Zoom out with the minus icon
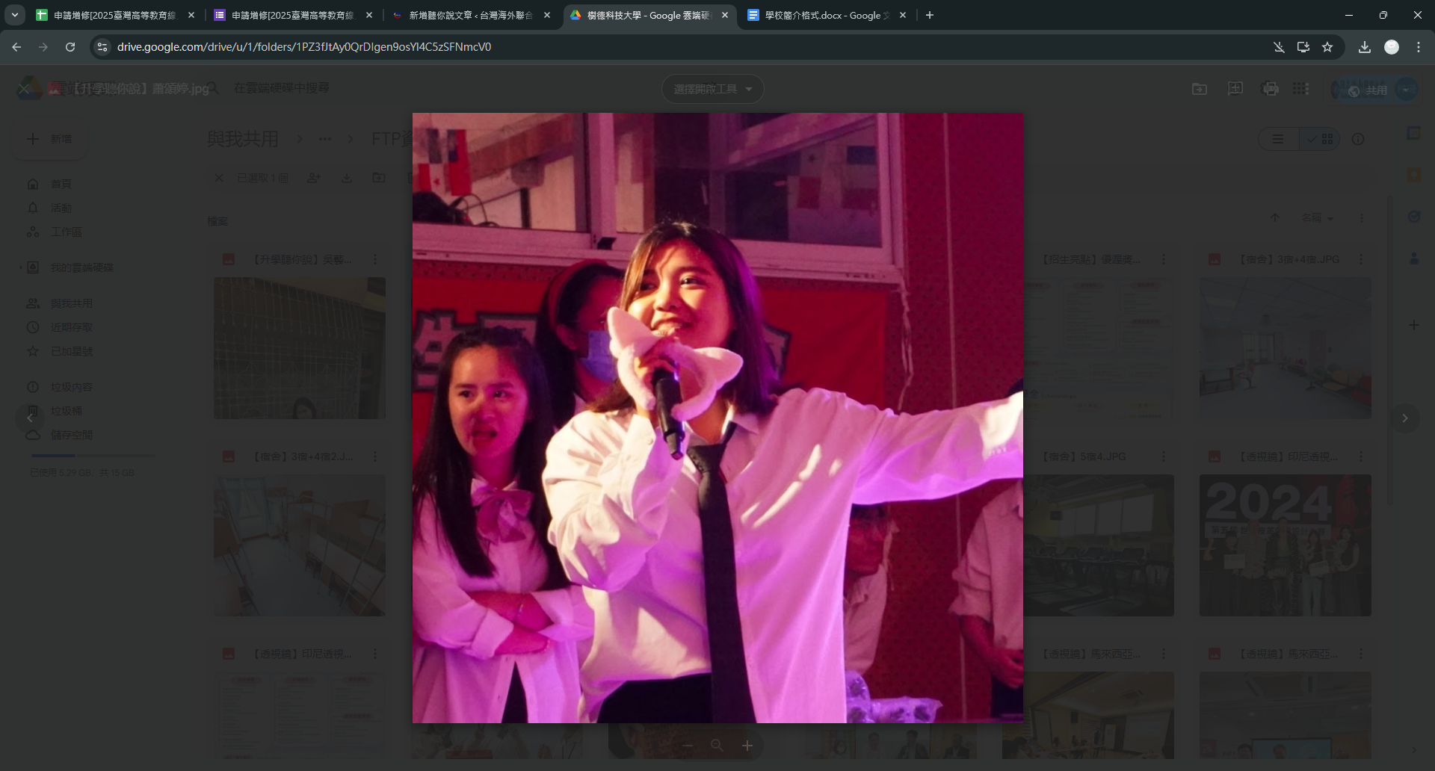Screen dimensions: 1435x771 point(688,746)
